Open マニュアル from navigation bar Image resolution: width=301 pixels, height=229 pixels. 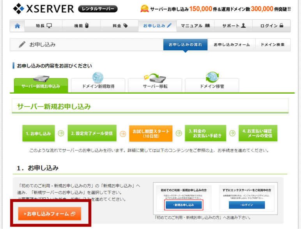point(195,26)
